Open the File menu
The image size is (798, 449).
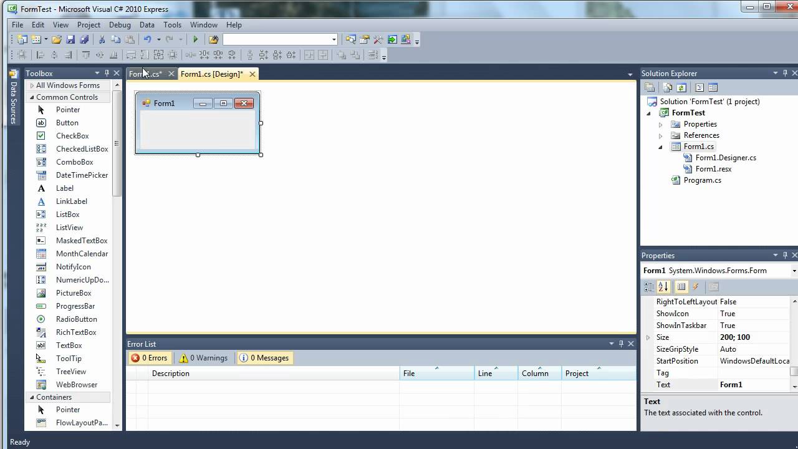tap(17, 25)
